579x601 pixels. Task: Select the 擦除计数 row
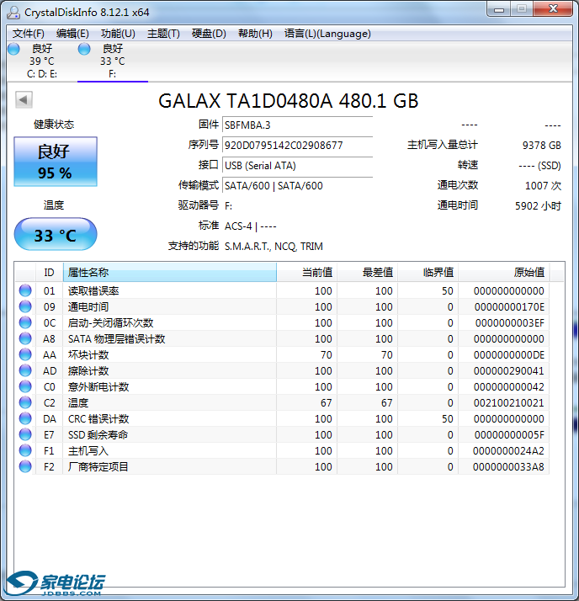pyautogui.click(x=282, y=370)
